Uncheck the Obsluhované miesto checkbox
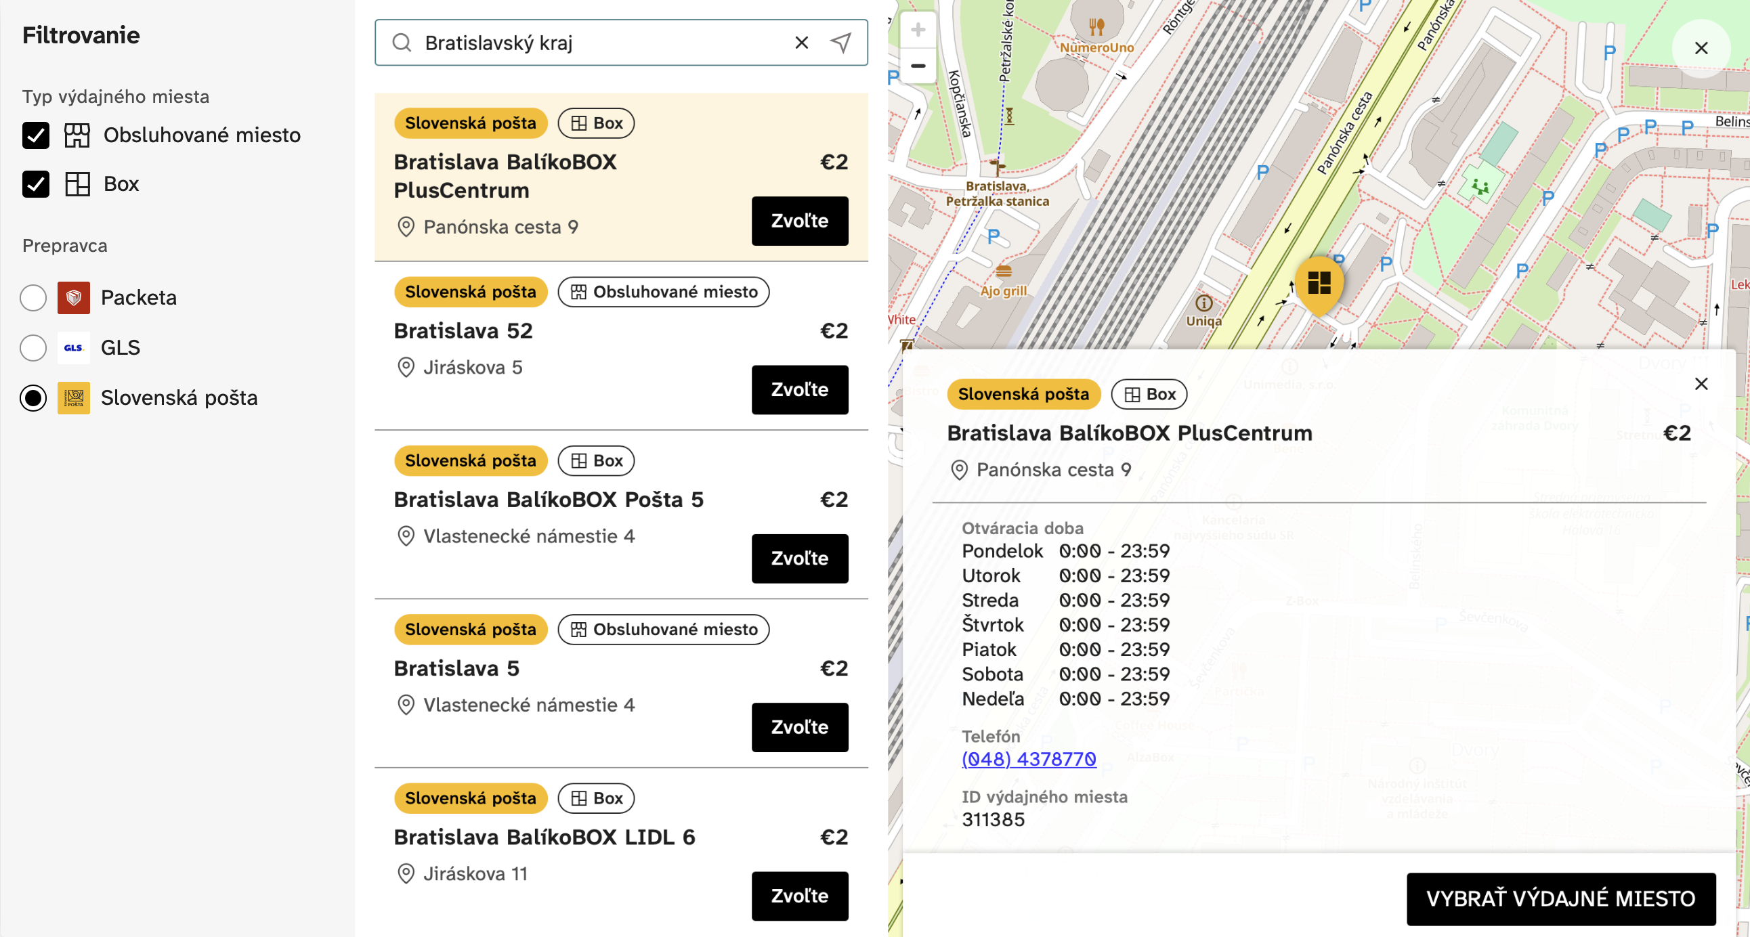The image size is (1750, 937). click(35, 135)
